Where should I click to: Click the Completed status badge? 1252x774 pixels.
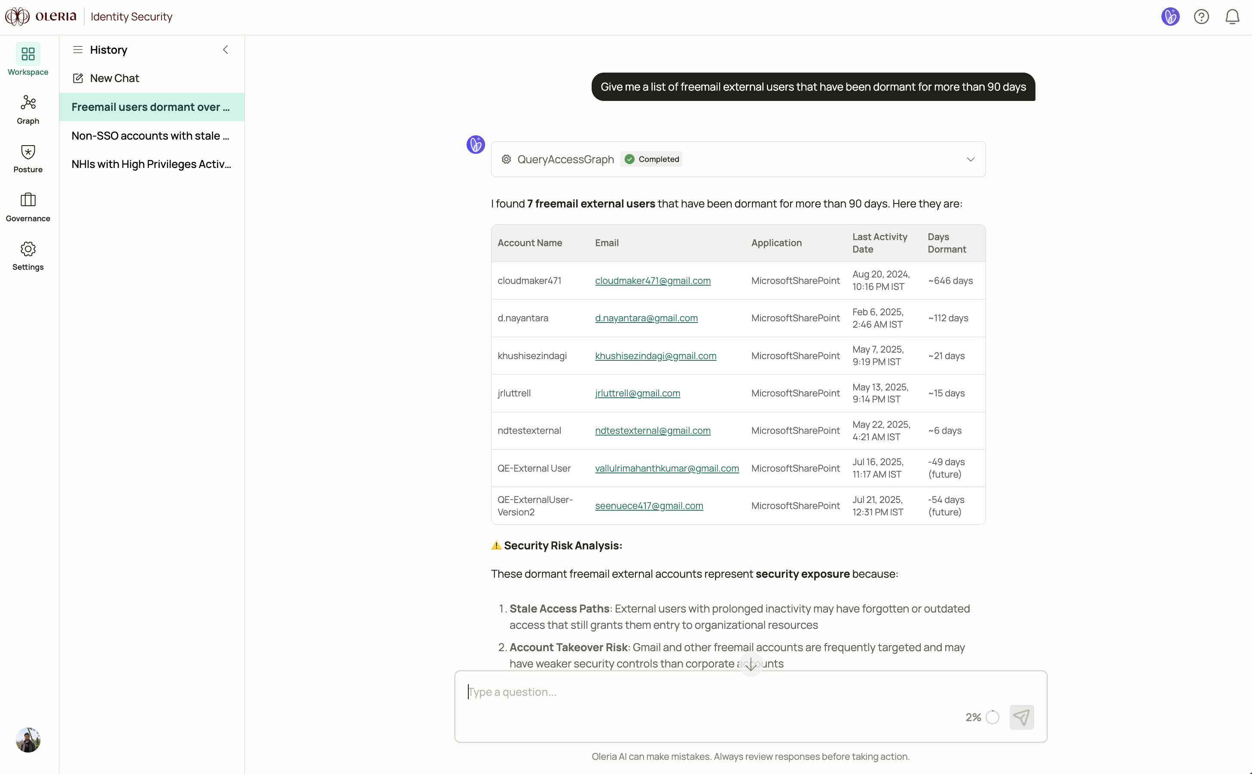tap(651, 159)
